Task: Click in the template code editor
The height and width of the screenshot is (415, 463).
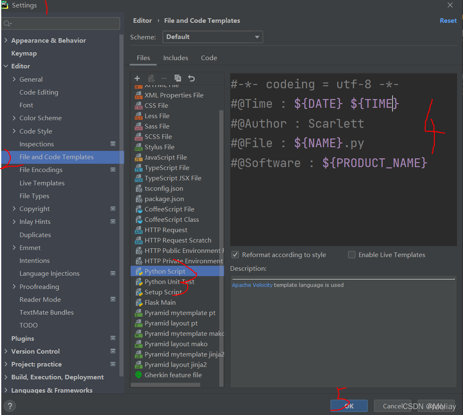Action: coord(343,160)
